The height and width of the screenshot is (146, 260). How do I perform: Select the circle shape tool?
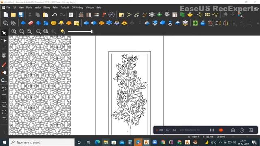(x=4, y=105)
